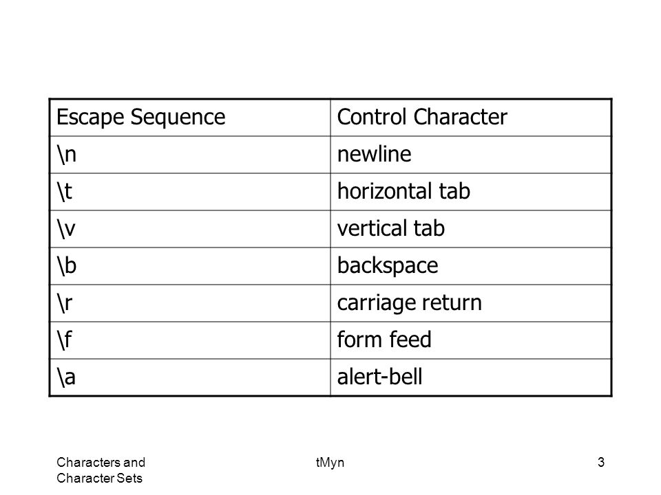Click the \v escape sequence cell
The width and height of the screenshot is (661, 495).
[x=190, y=228]
